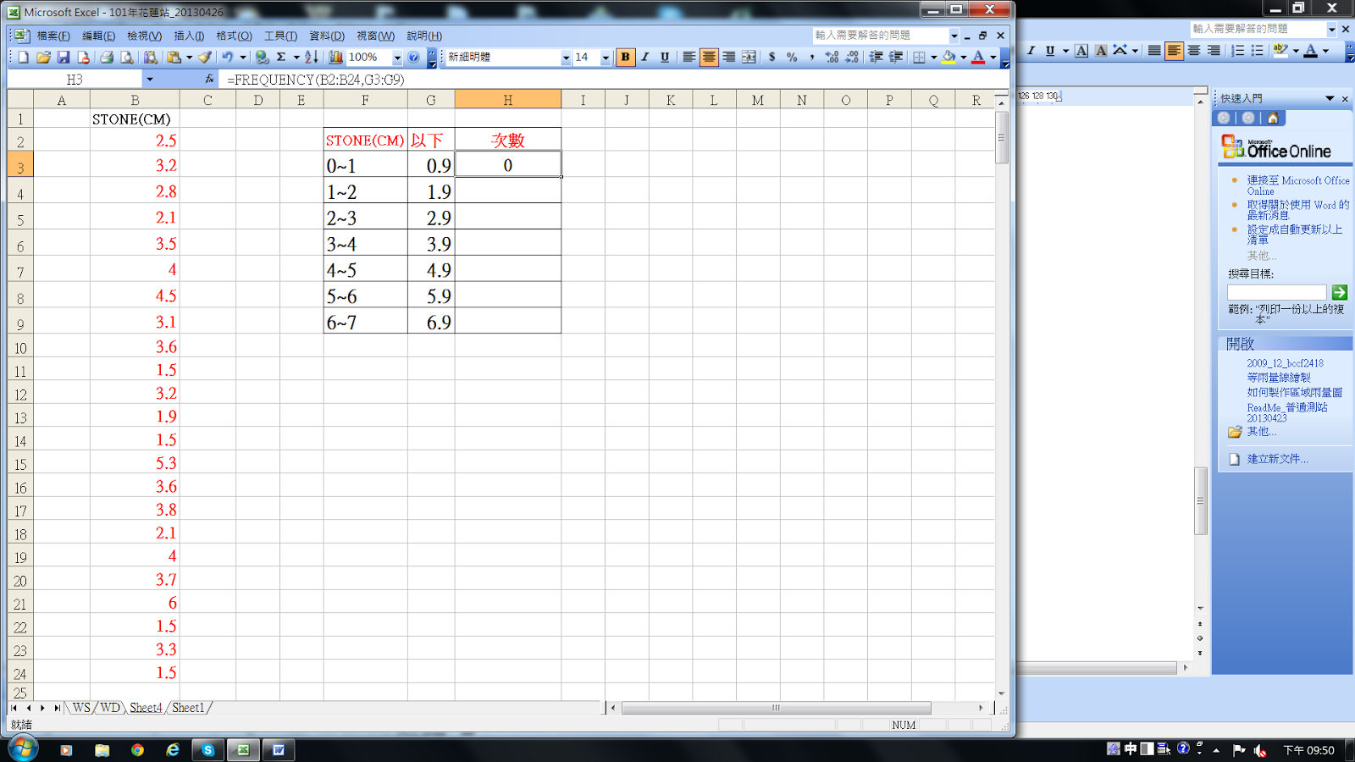Merge and center the selected cells
The image size is (1355, 762).
pos(749,58)
